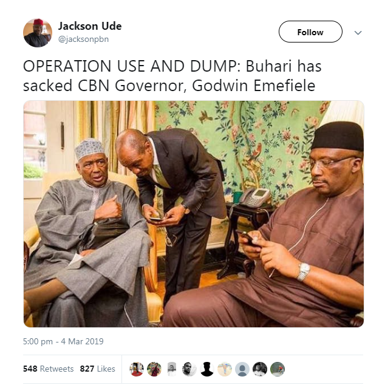Open black-and-white man with cap liker avatar
This screenshot has width=385, height=385.
coord(260,369)
